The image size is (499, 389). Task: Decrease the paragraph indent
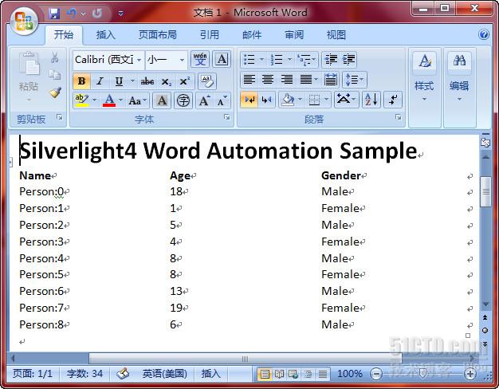click(x=331, y=60)
